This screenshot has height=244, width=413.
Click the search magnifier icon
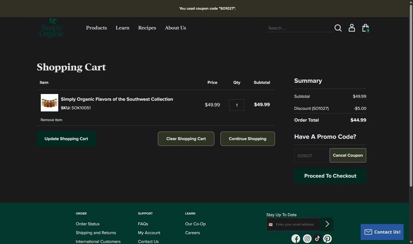pos(338,28)
